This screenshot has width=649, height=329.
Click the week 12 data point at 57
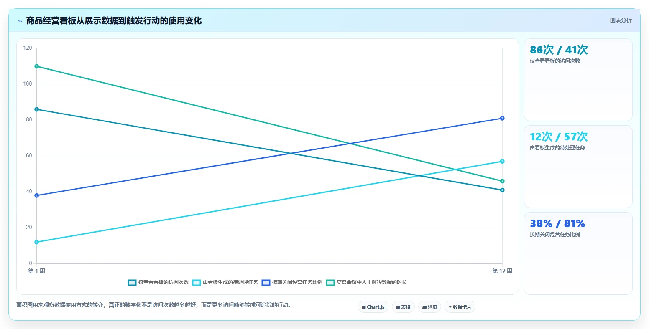pyautogui.click(x=502, y=161)
